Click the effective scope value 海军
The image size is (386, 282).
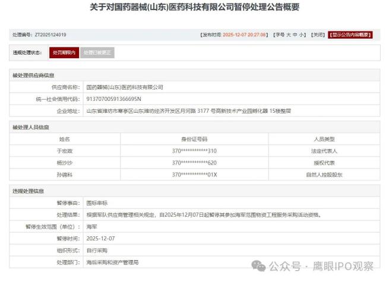tap(91, 227)
